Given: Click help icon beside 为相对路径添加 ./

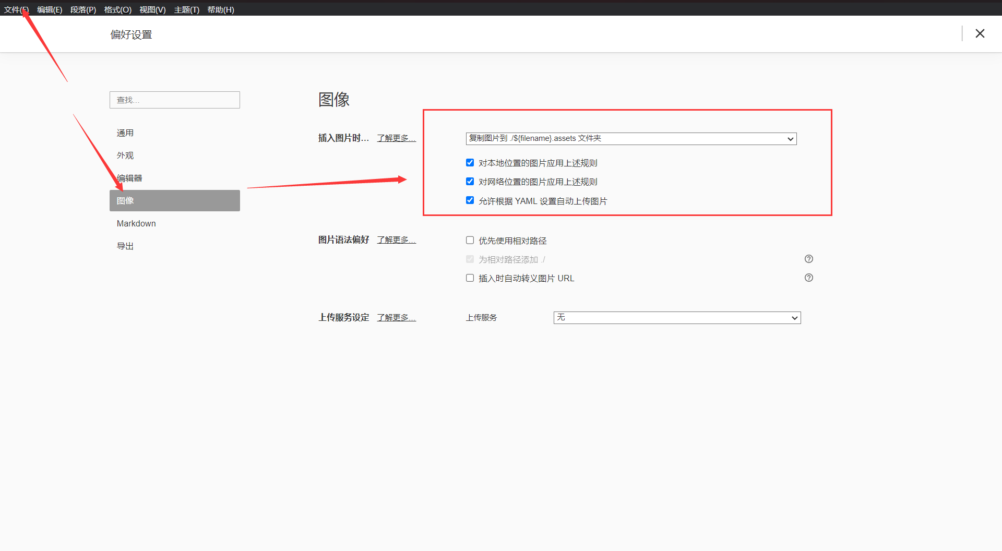Looking at the screenshot, I should pyautogui.click(x=809, y=259).
